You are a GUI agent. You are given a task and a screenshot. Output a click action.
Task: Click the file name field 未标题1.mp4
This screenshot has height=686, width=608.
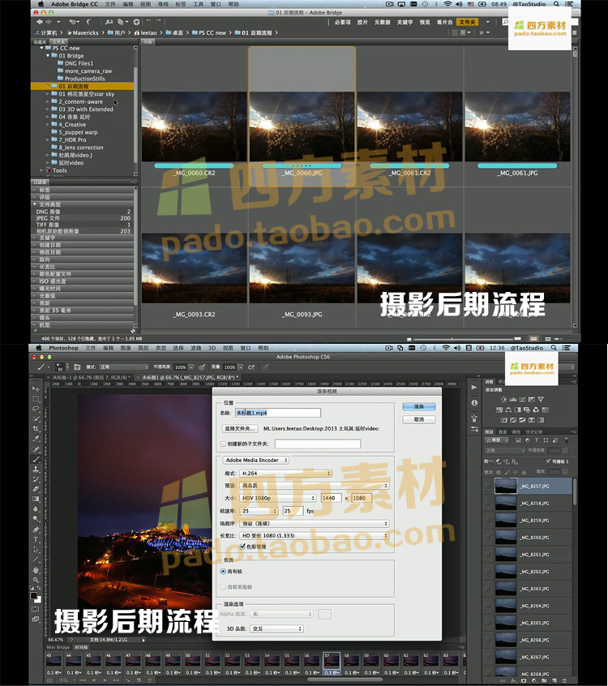[277, 413]
